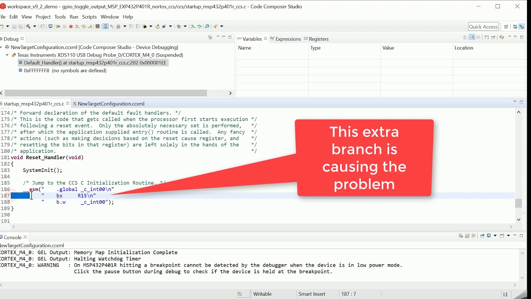Toggle the highlighted toolbar icon beside the grid icon

tap(105, 26)
